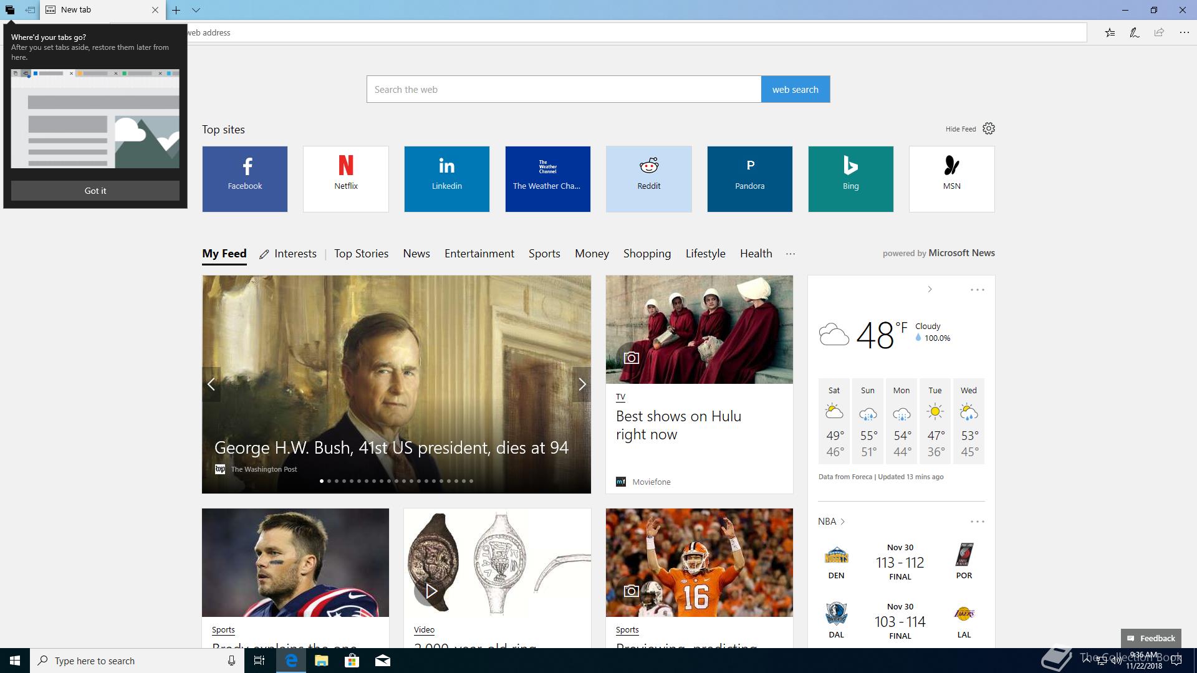Click the Got it button
The image size is (1197, 673).
click(x=95, y=191)
